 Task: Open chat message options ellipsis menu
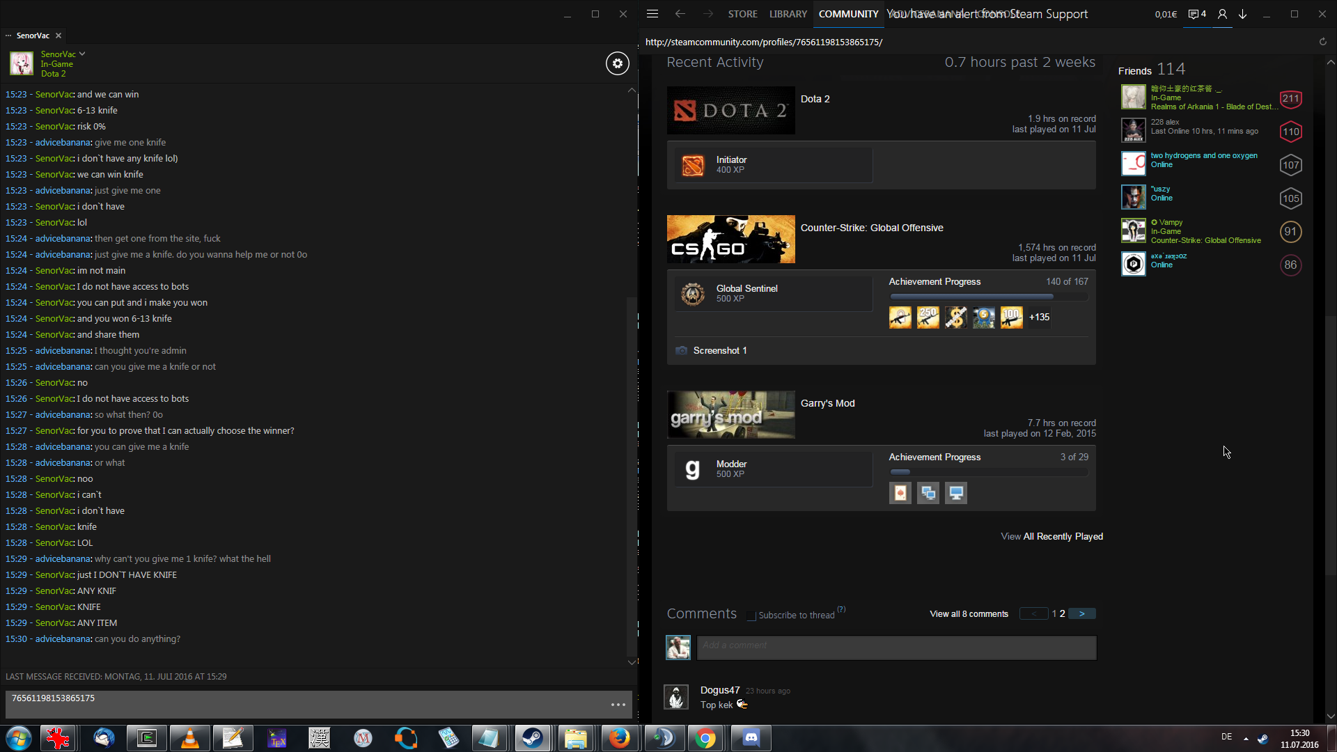[618, 705]
